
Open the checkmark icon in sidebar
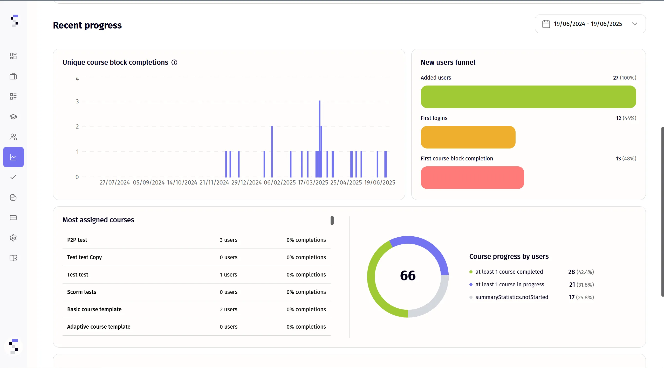pyautogui.click(x=13, y=177)
